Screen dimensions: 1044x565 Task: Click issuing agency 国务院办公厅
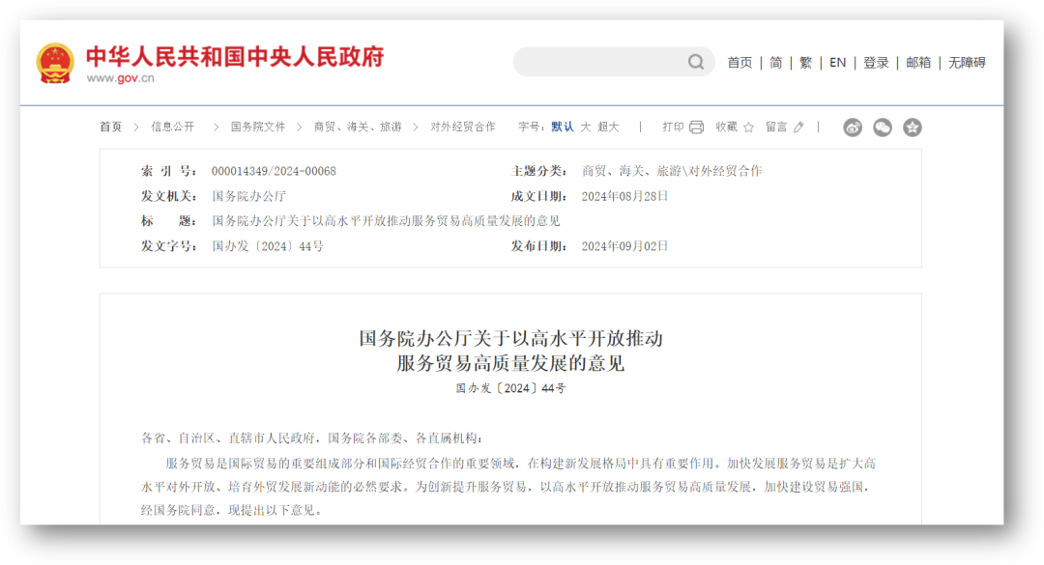point(249,196)
